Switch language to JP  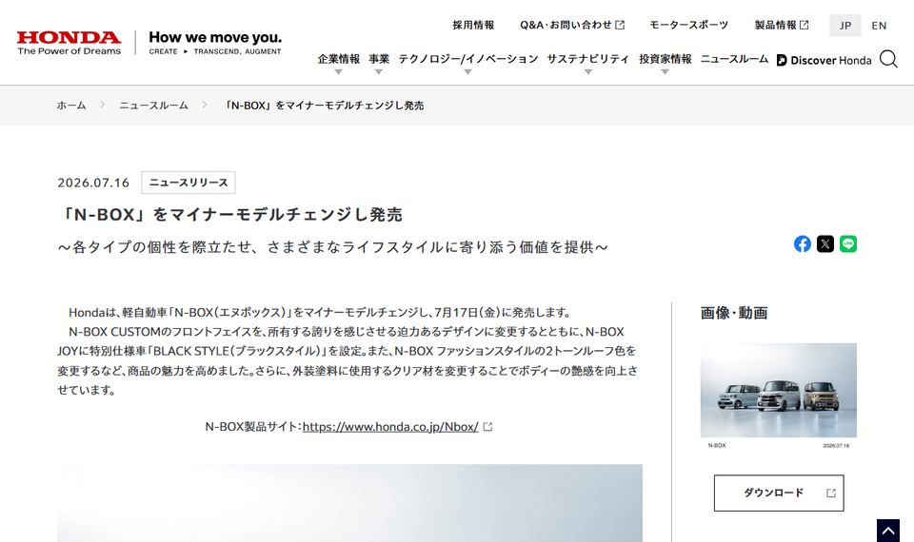point(845,26)
